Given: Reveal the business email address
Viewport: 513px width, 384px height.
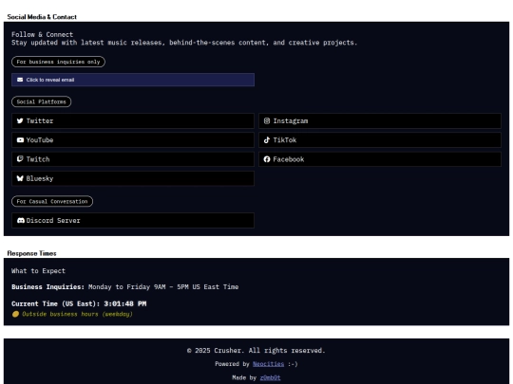Looking at the screenshot, I should (133, 80).
